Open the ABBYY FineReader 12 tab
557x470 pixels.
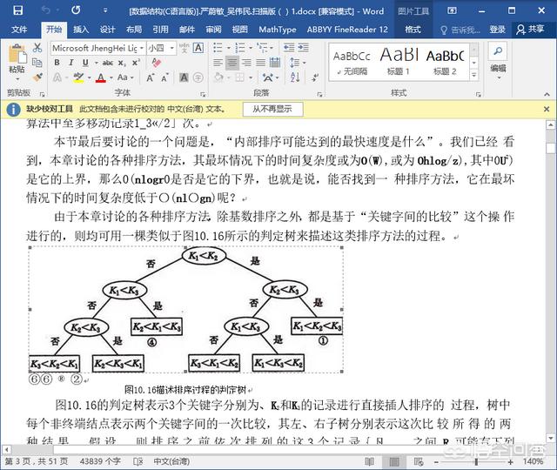tap(347, 30)
